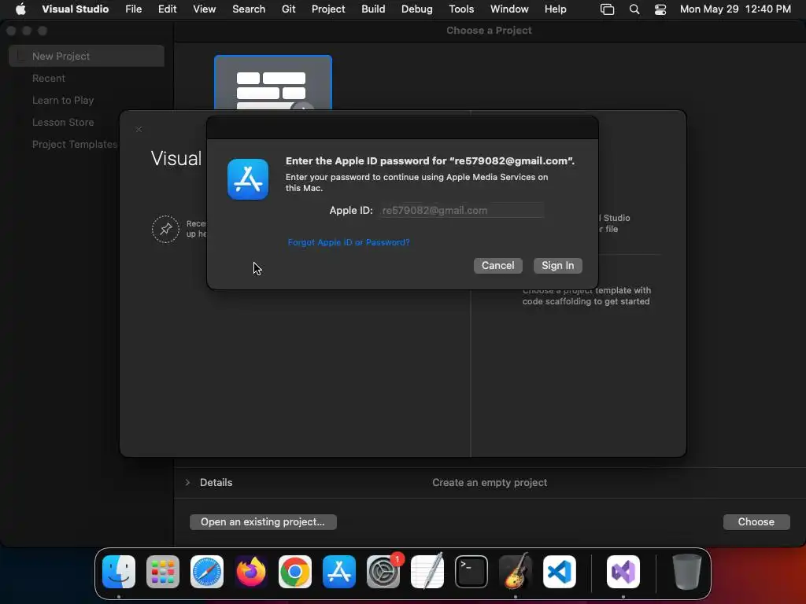Select Lesson Store in the sidebar
The width and height of the screenshot is (806, 604).
(x=63, y=122)
